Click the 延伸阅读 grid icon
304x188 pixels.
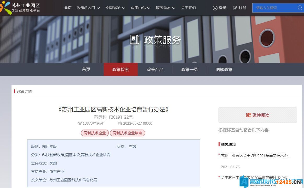249,115
